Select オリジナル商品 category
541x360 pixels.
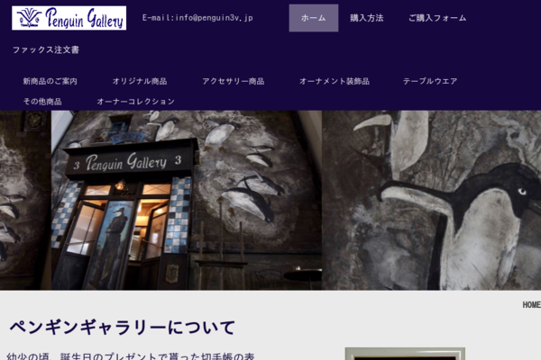click(x=140, y=81)
